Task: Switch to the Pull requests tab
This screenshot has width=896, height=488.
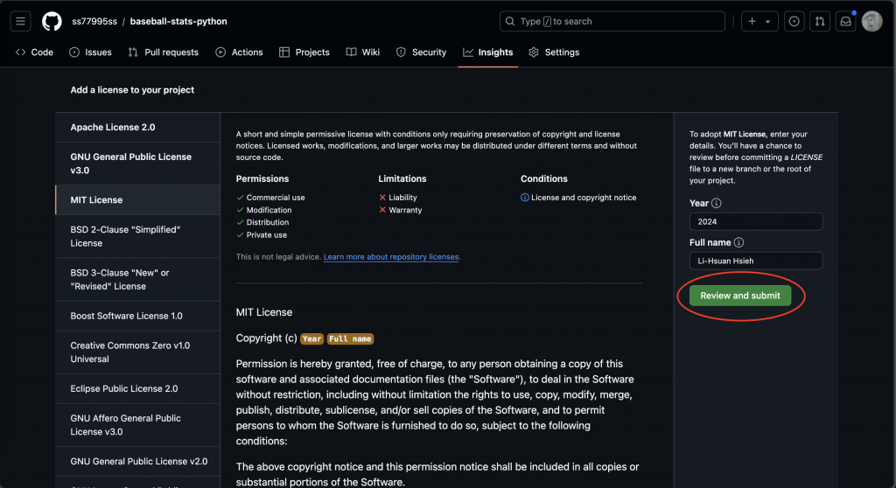Action: click(x=164, y=52)
